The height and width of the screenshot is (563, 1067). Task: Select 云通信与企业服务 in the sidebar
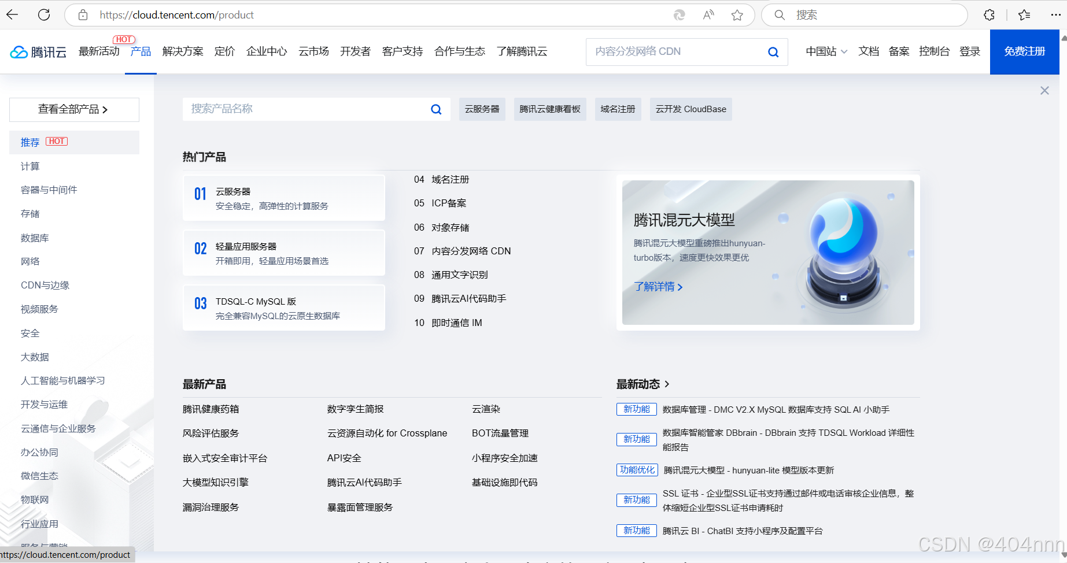pos(58,429)
